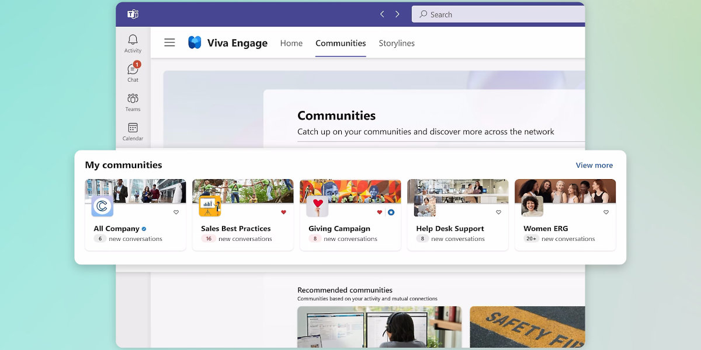Click All Company verified badge
701x350 pixels.
pos(144,229)
